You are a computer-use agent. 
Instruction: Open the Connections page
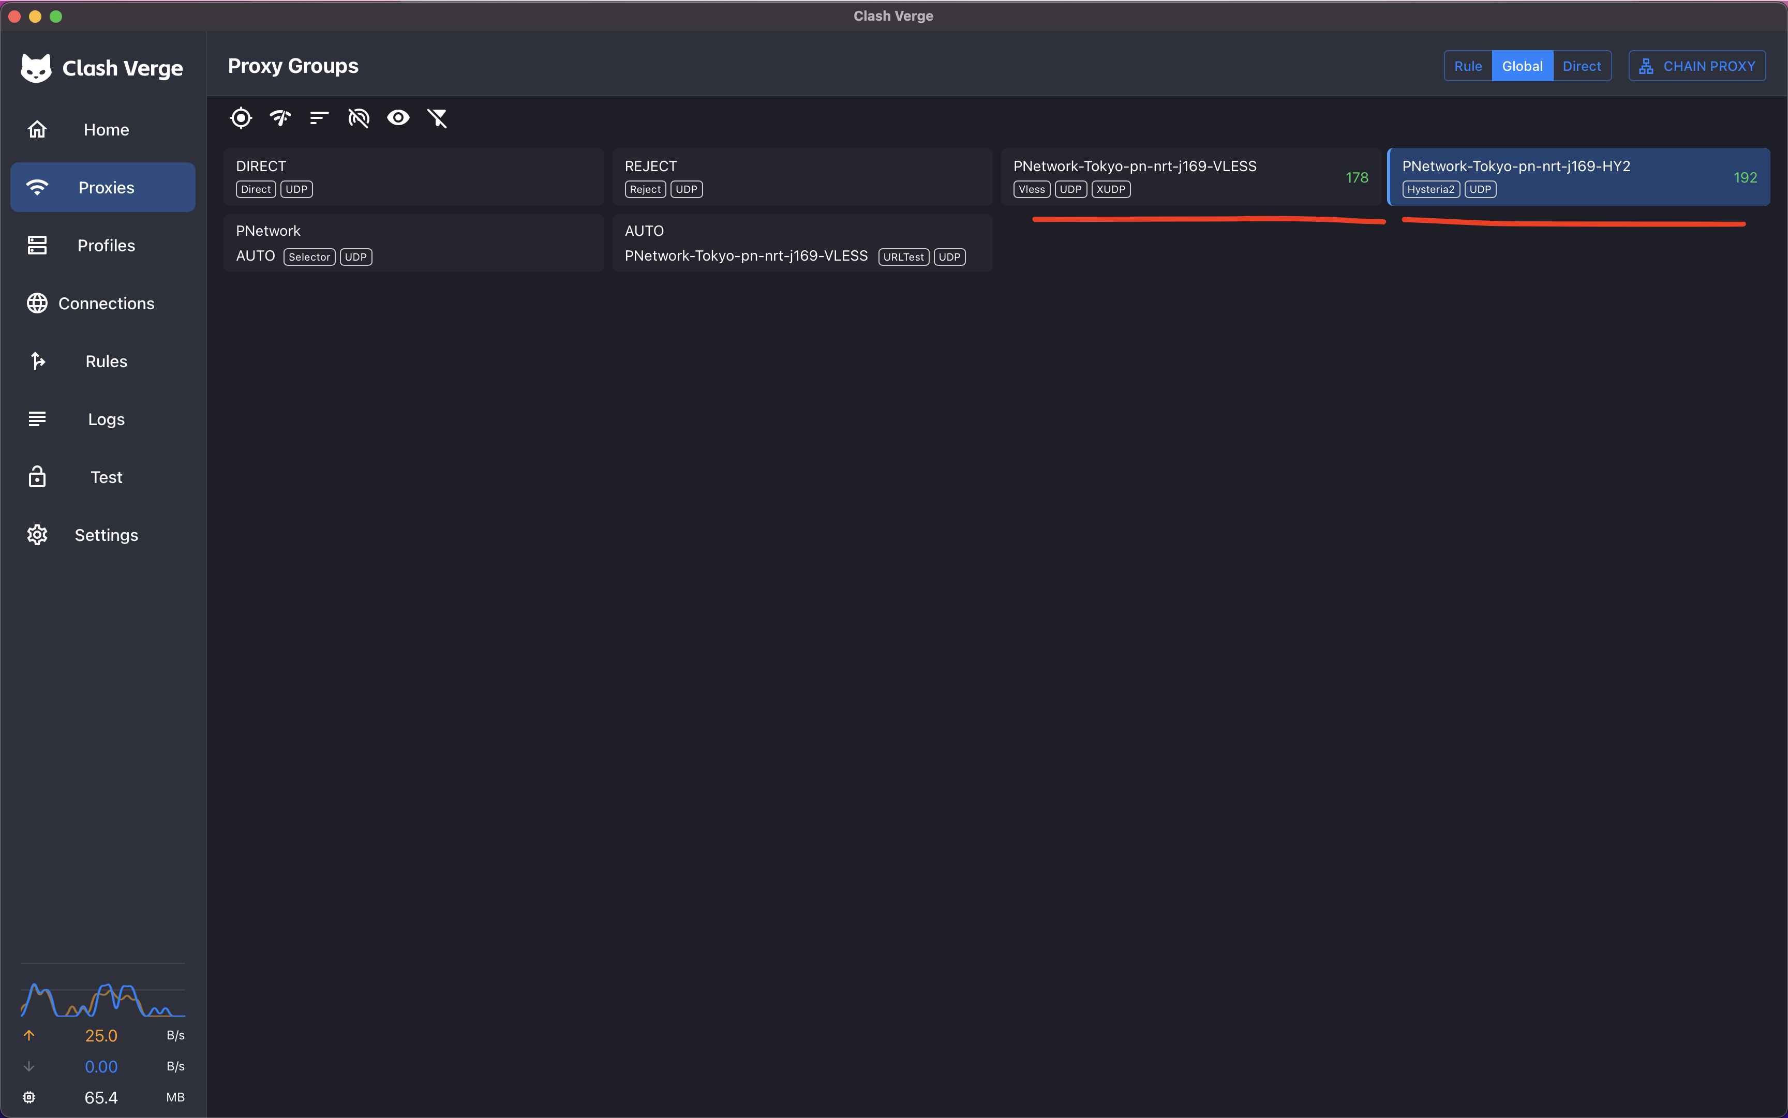pyautogui.click(x=103, y=303)
